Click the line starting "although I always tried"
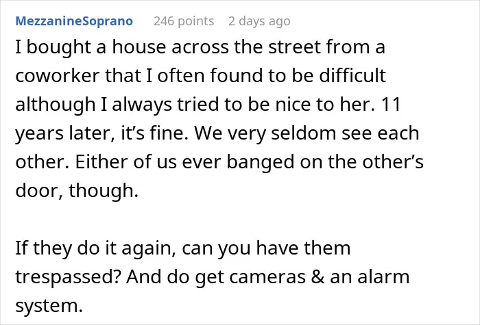This screenshot has width=480, height=325. point(208,105)
